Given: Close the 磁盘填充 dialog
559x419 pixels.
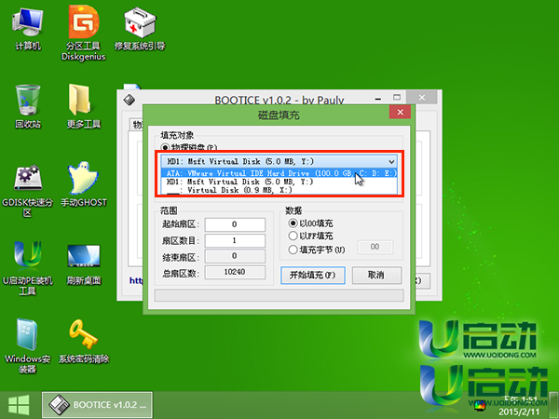Looking at the screenshot, I should (400, 113).
